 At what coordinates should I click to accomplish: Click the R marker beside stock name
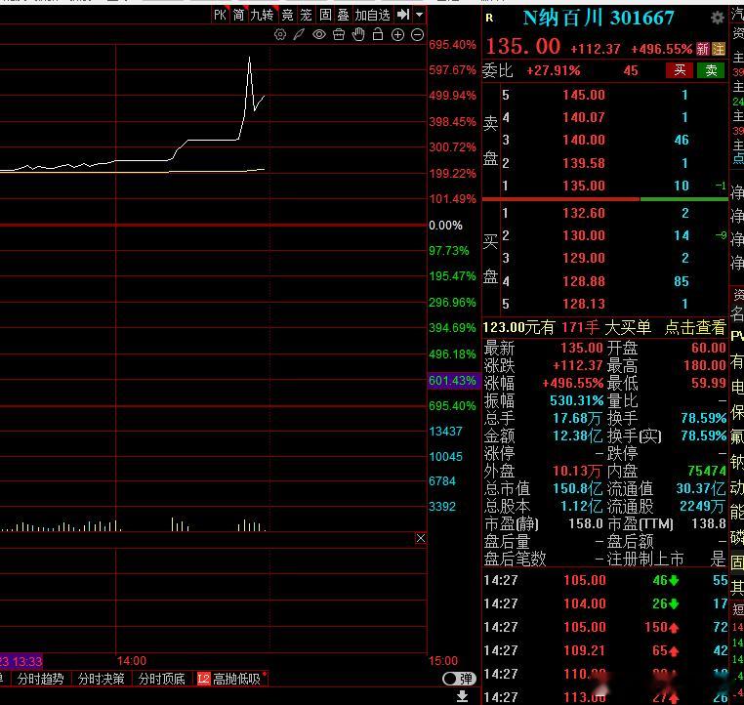489,18
